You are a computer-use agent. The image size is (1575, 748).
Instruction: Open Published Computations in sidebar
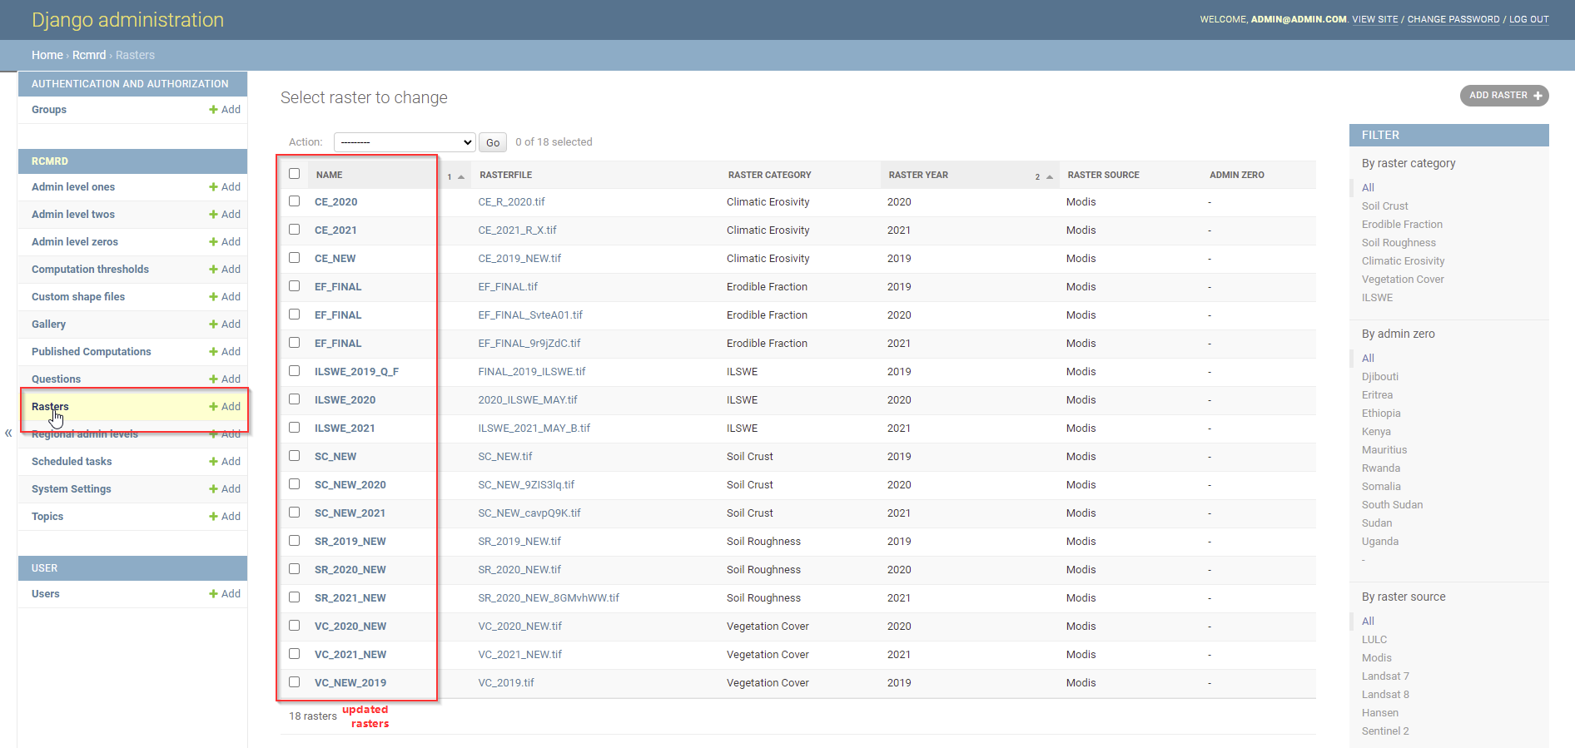(x=92, y=352)
